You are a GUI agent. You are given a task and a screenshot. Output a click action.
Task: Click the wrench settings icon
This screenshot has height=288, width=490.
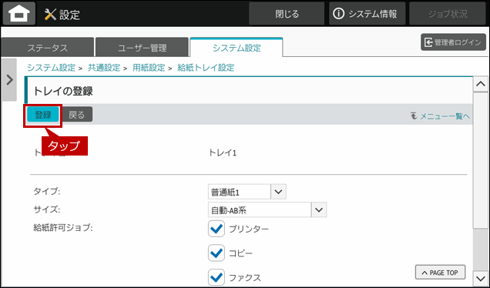point(50,15)
